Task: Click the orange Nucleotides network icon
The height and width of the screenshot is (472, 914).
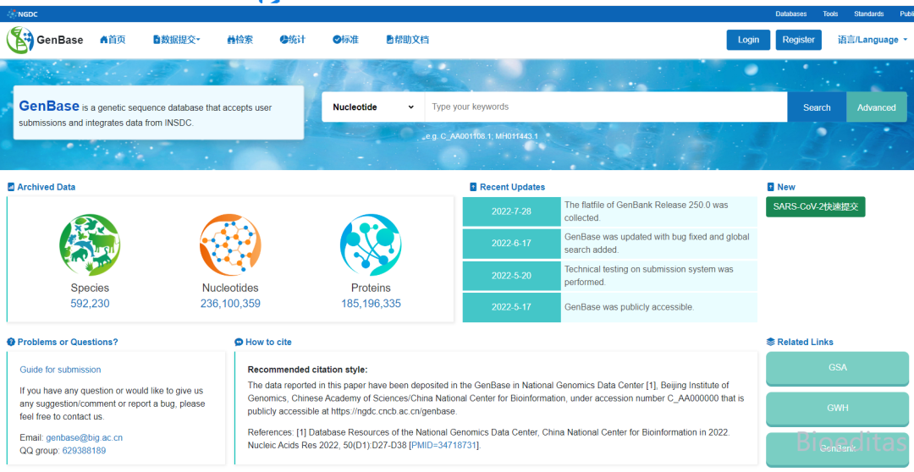Action: pos(230,244)
